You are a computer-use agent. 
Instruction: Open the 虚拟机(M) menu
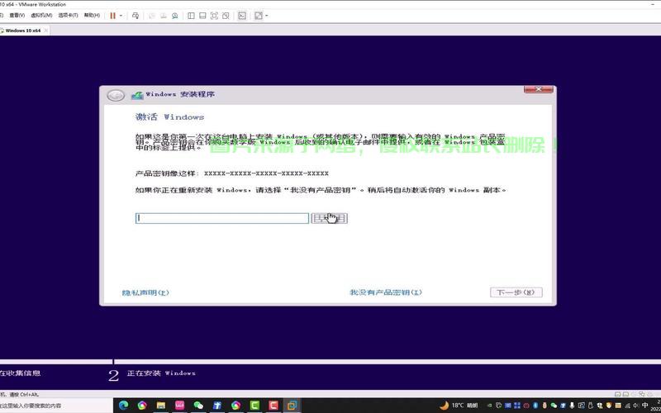[41, 15]
